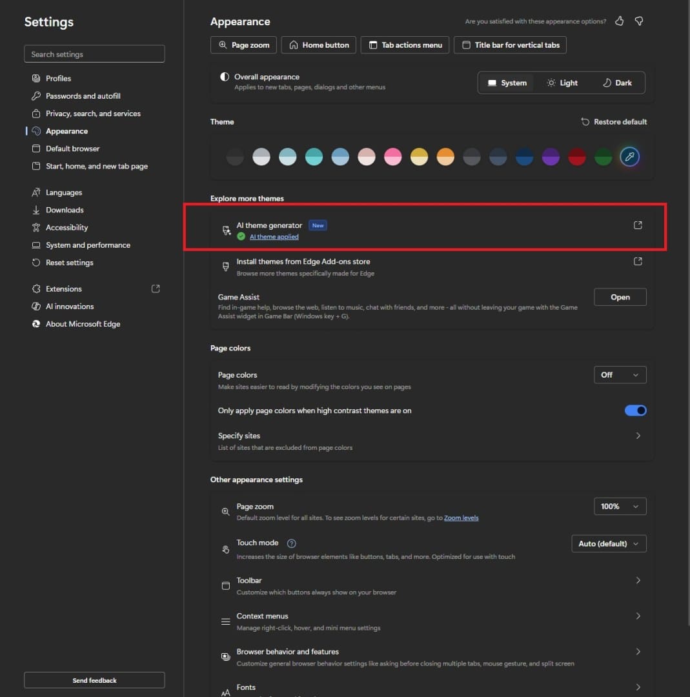
Task: Click the Touch mode help question icon
Action: [292, 543]
